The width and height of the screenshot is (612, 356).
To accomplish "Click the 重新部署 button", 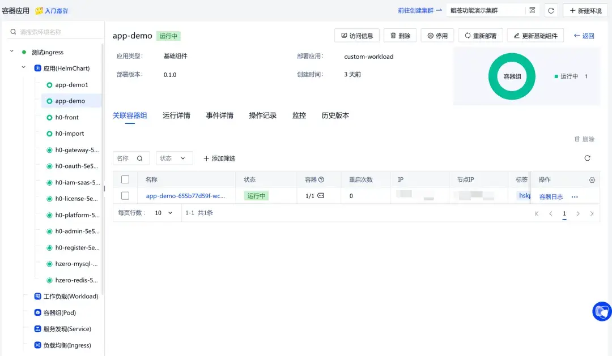I will pos(481,36).
